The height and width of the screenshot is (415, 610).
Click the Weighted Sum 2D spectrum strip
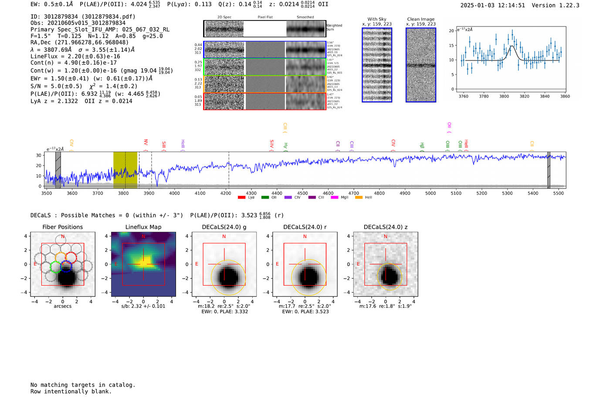pos(264,29)
